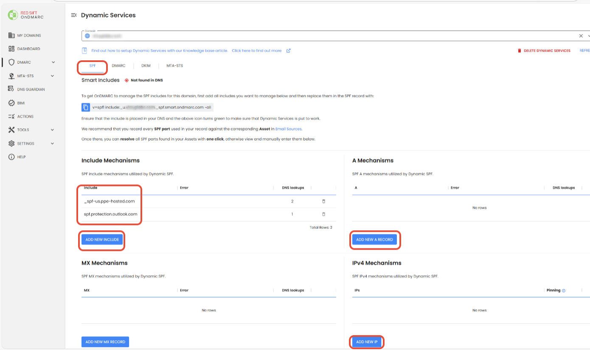Open DNS Guardian in sidebar
This screenshot has width=590, height=350.
point(31,90)
